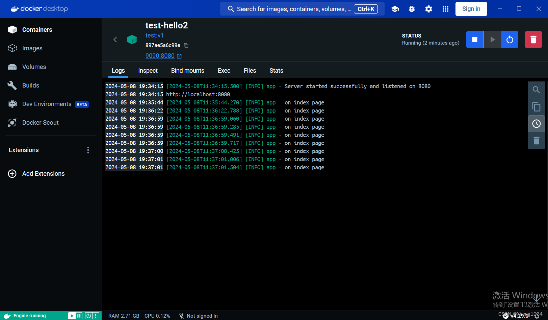Open the port link 9090:8080

(x=160, y=55)
